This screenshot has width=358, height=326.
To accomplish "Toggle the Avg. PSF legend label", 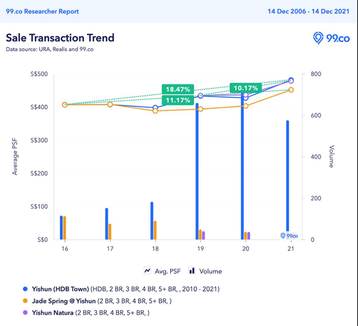I will pyautogui.click(x=167, y=271).
